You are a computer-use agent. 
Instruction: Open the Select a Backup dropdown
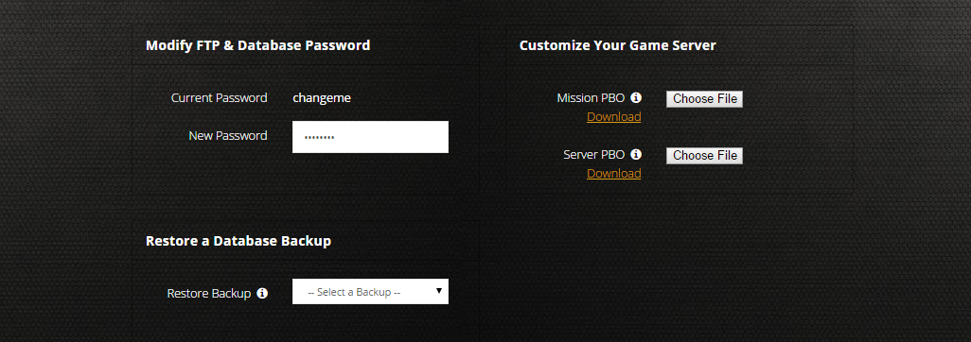[x=370, y=291]
